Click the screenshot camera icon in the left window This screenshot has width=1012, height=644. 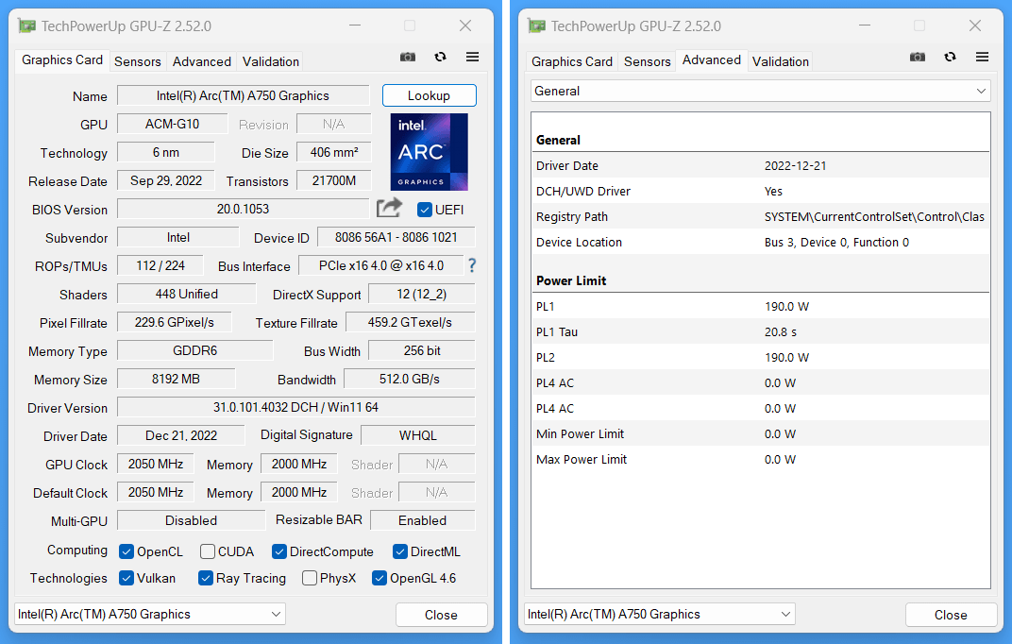pyautogui.click(x=408, y=57)
